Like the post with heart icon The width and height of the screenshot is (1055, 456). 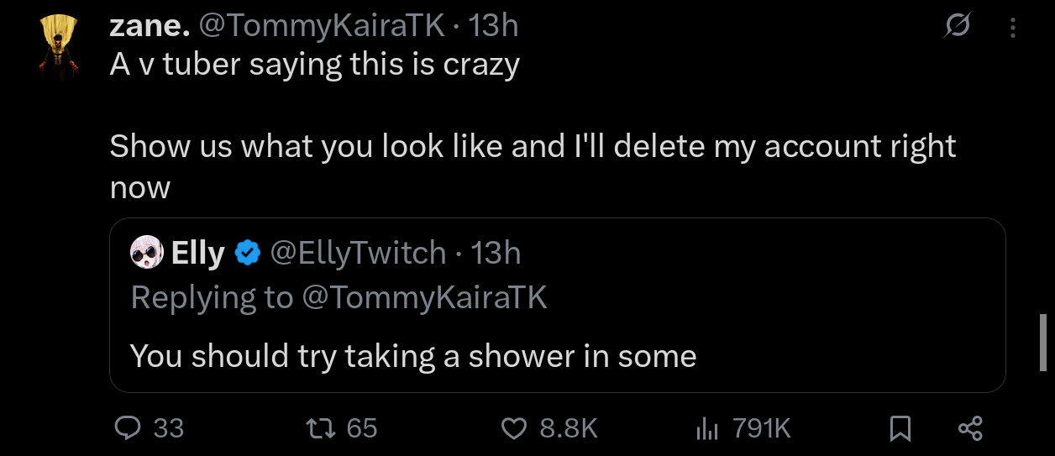[x=513, y=429]
